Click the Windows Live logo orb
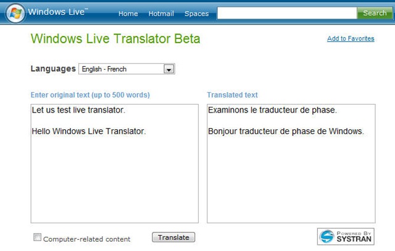 (15, 13)
